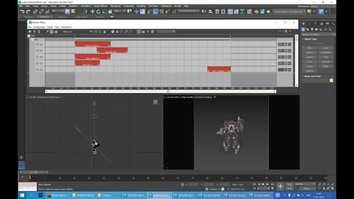Select the Unlink Selection tool
This screenshot has width=354, height=199.
pos(41,12)
